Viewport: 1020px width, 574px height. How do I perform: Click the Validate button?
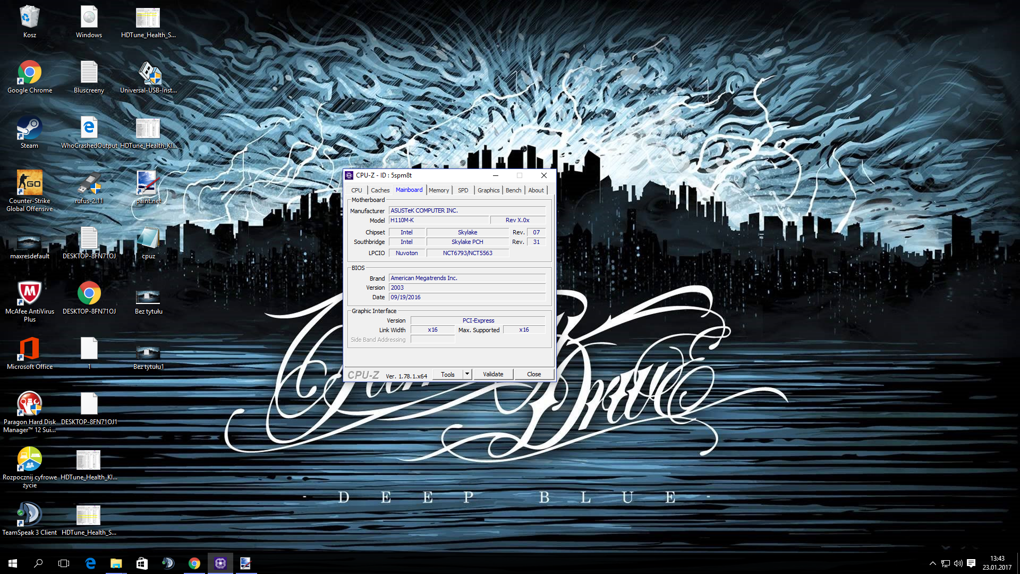[x=493, y=374]
